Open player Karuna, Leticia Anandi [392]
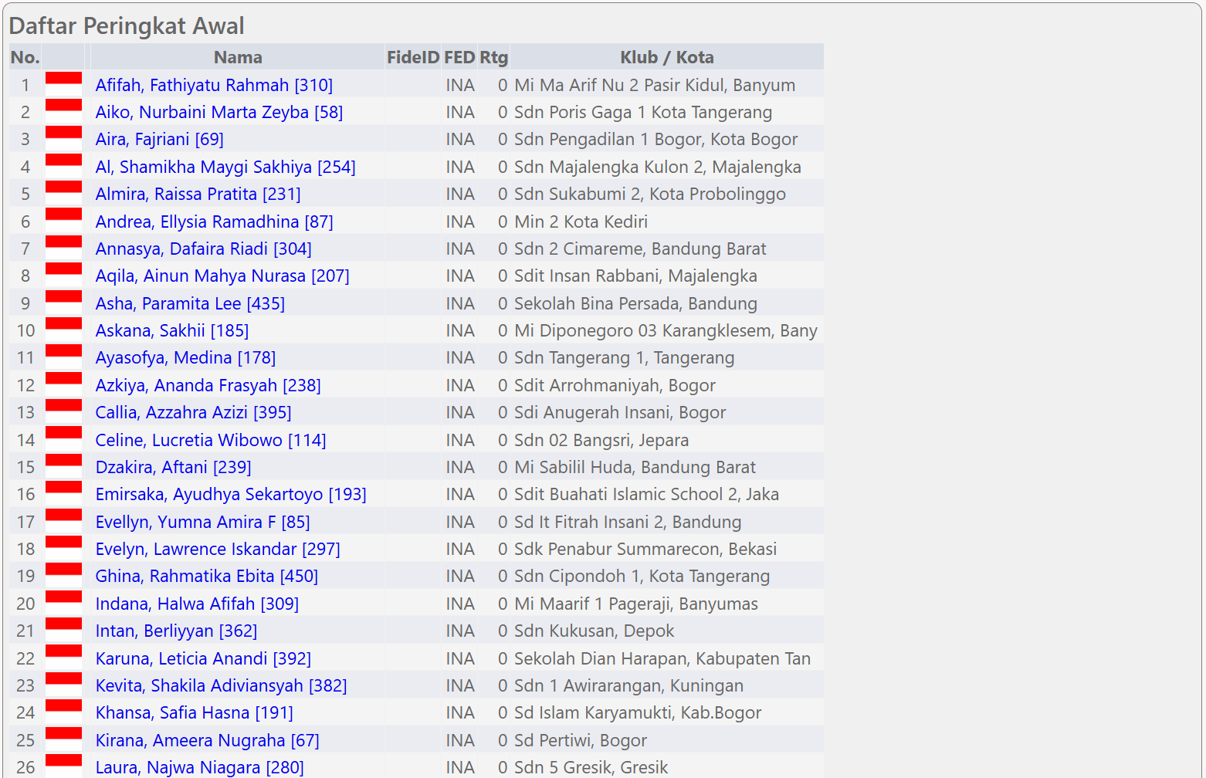The width and height of the screenshot is (1206, 778). [x=203, y=658]
